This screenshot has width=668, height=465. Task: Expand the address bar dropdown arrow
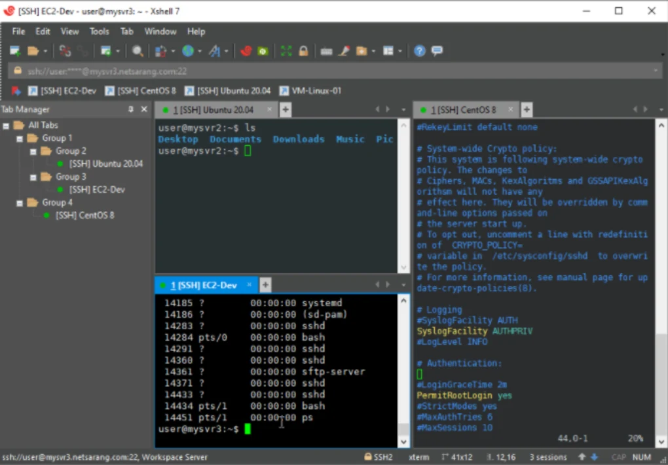656,71
